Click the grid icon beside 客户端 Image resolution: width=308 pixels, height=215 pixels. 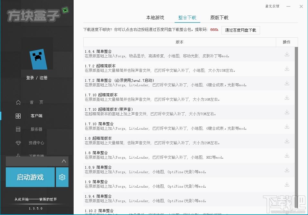(18, 116)
